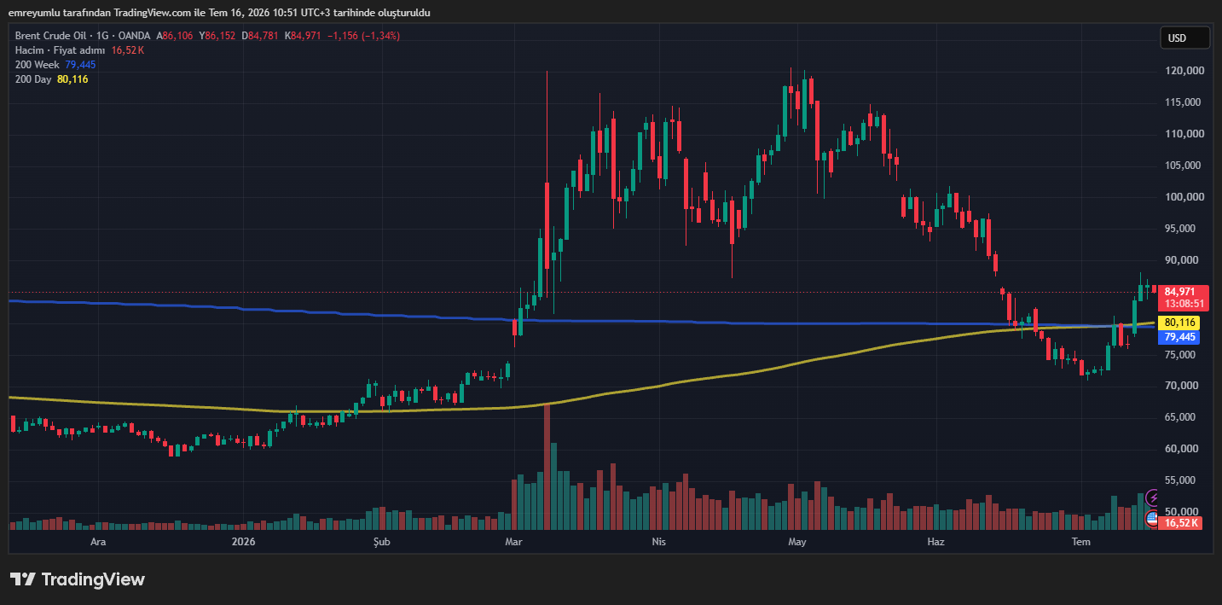
Task: Click the May month label on time axis
Action: 797,542
